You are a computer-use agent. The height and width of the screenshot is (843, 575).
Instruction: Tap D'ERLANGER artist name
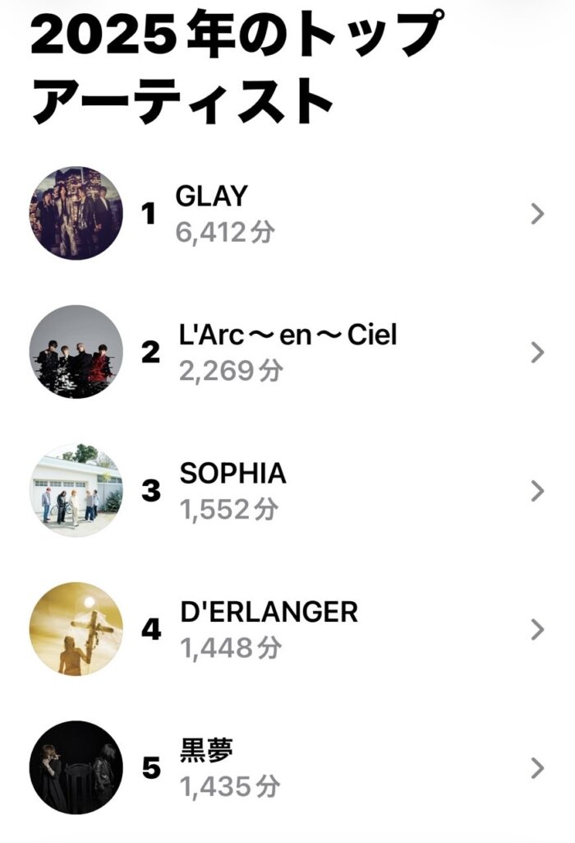coord(269,612)
